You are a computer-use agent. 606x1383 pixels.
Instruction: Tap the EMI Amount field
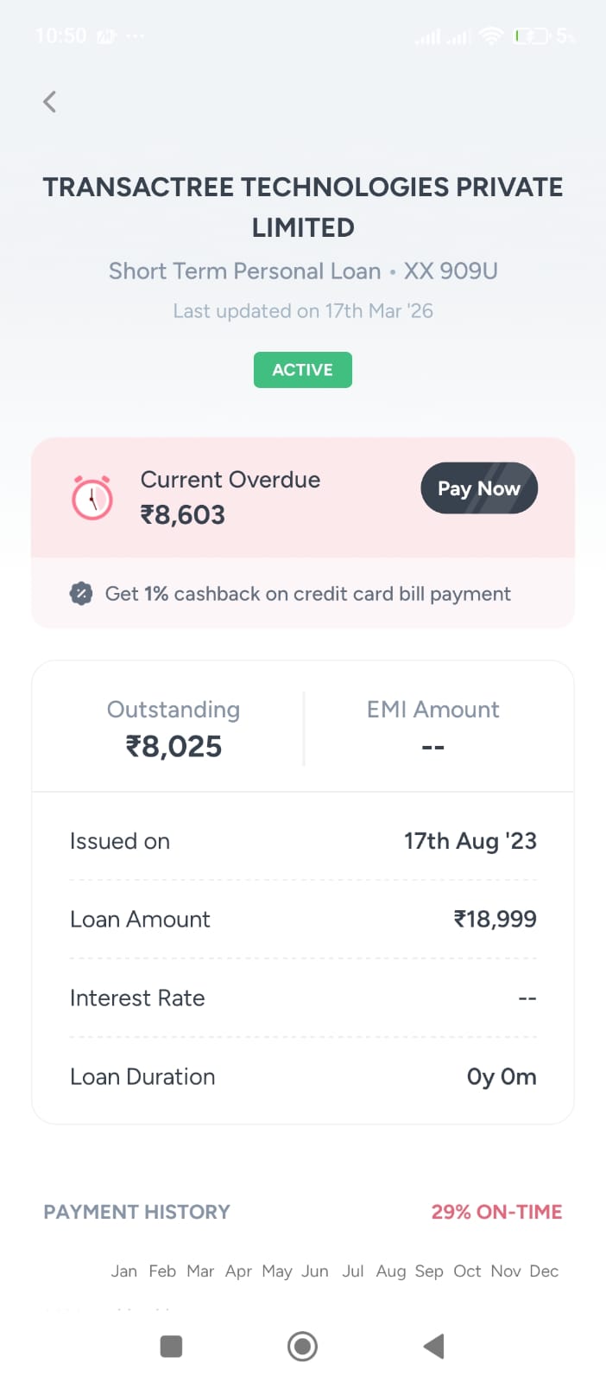pos(432,728)
